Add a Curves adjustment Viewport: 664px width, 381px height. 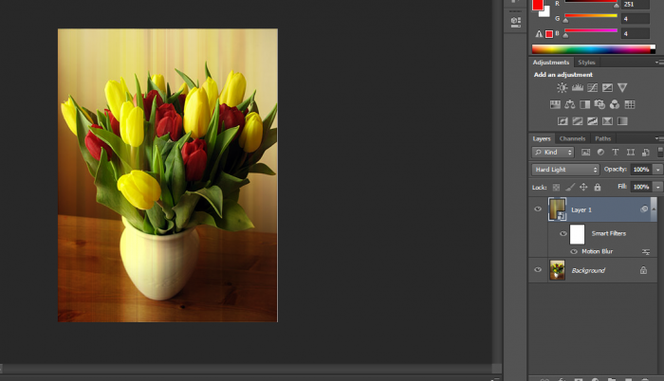tap(591, 88)
